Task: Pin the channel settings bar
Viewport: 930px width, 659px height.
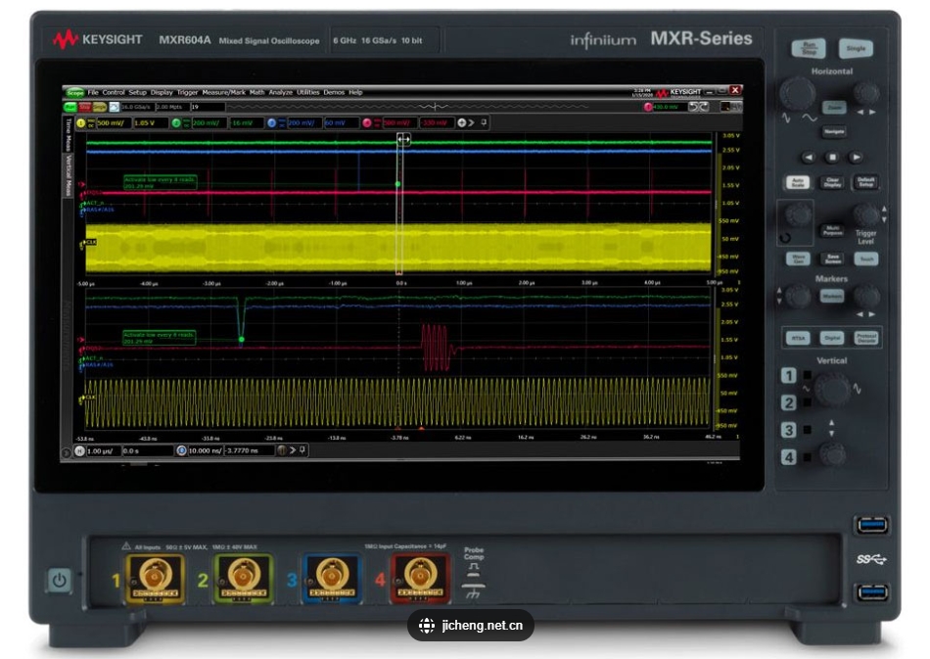Action: click(484, 122)
